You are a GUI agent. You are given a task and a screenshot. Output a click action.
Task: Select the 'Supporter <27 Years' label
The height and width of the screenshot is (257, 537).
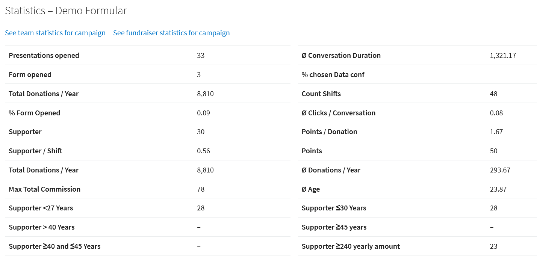(41, 208)
